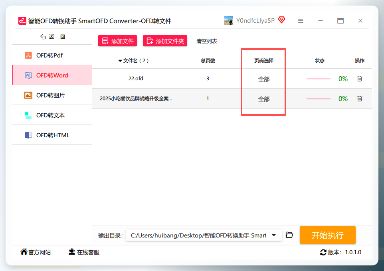This screenshot has height=271, width=384.
Task: Open the user avatar picture
Action: 228,21
